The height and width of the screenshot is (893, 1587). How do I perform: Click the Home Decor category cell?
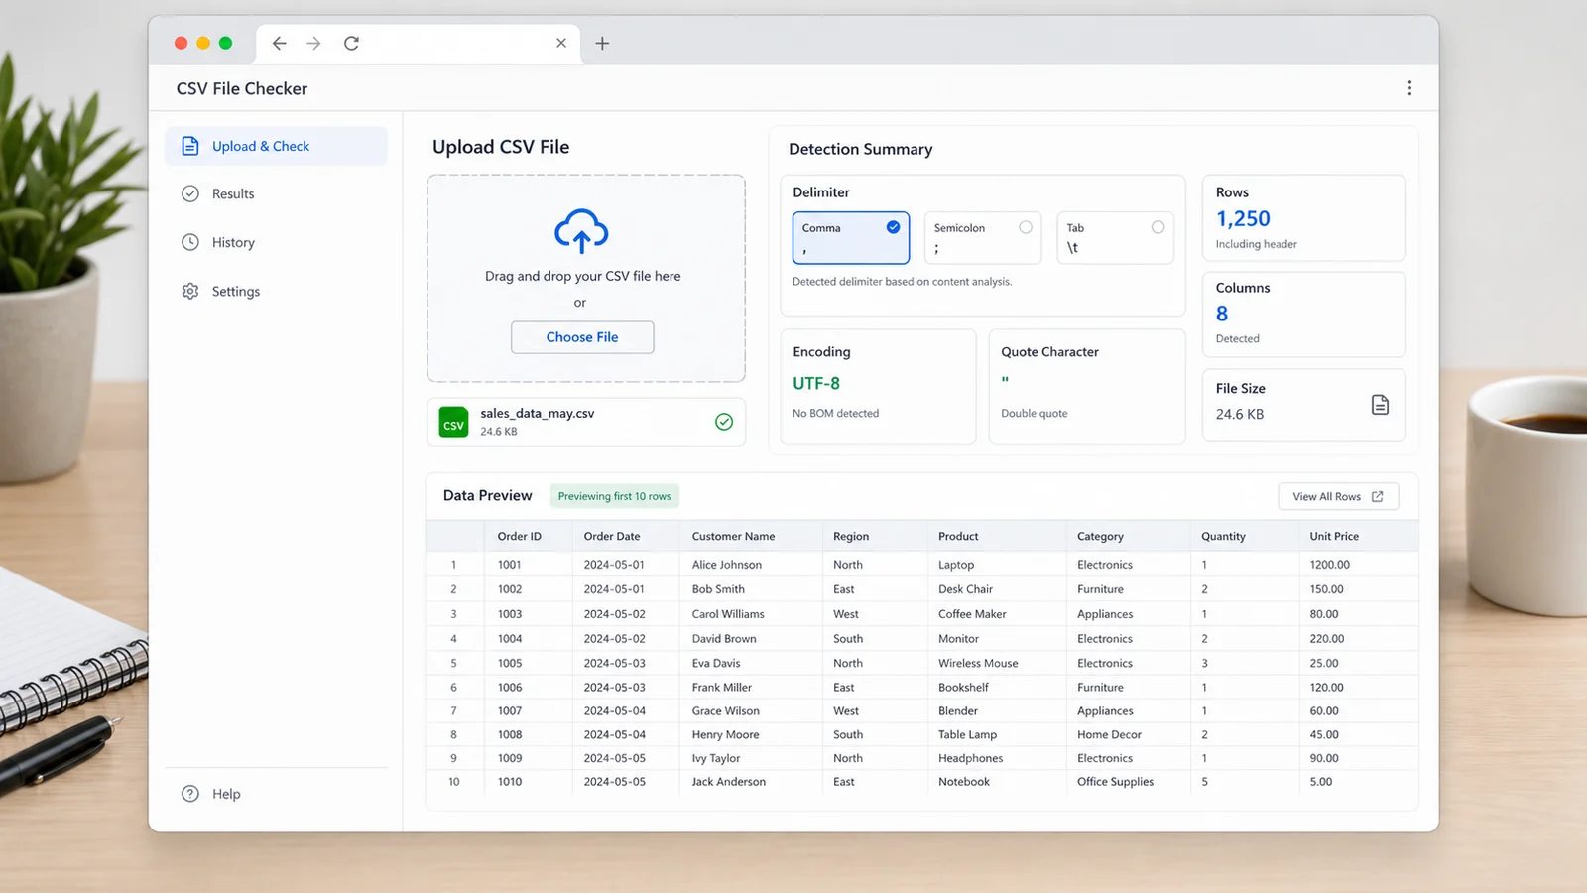1109,735
